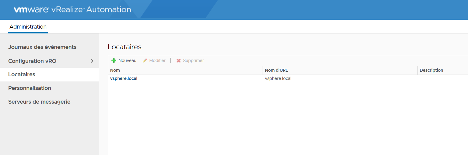Open the vsphere.local tenant link
The image size is (468, 155).
124,78
